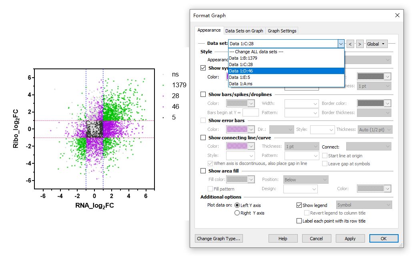The image size is (413, 257).
Task: Open the bars Color swatch dropdown
Action: pyautogui.click(x=240, y=103)
